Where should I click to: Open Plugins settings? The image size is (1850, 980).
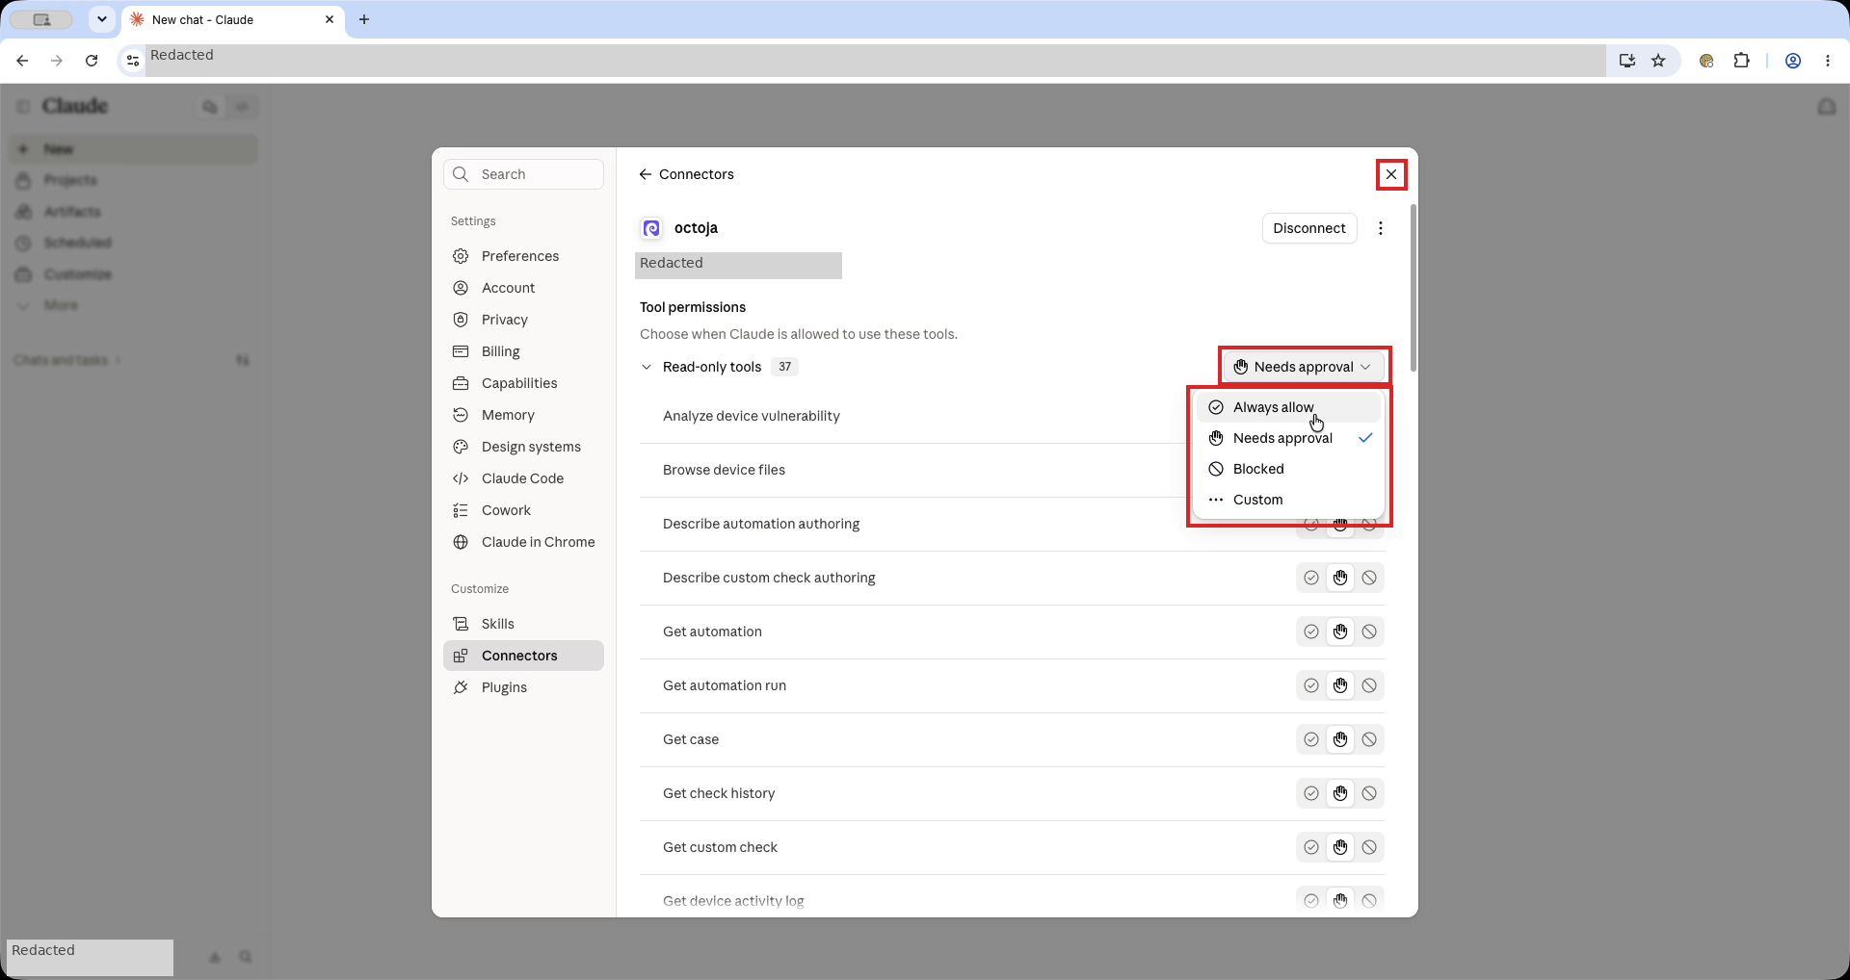(523, 687)
